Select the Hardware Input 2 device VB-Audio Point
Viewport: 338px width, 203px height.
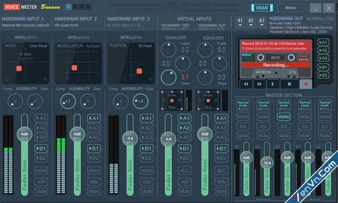[x=66, y=25]
